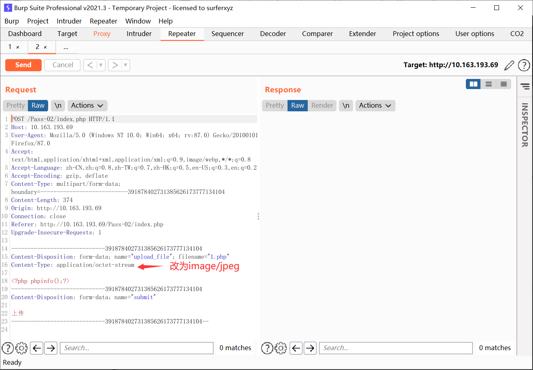The width and height of the screenshot is (533, 370).
Task: Toggle Raw view in Request panel
Action: [38, 105]
